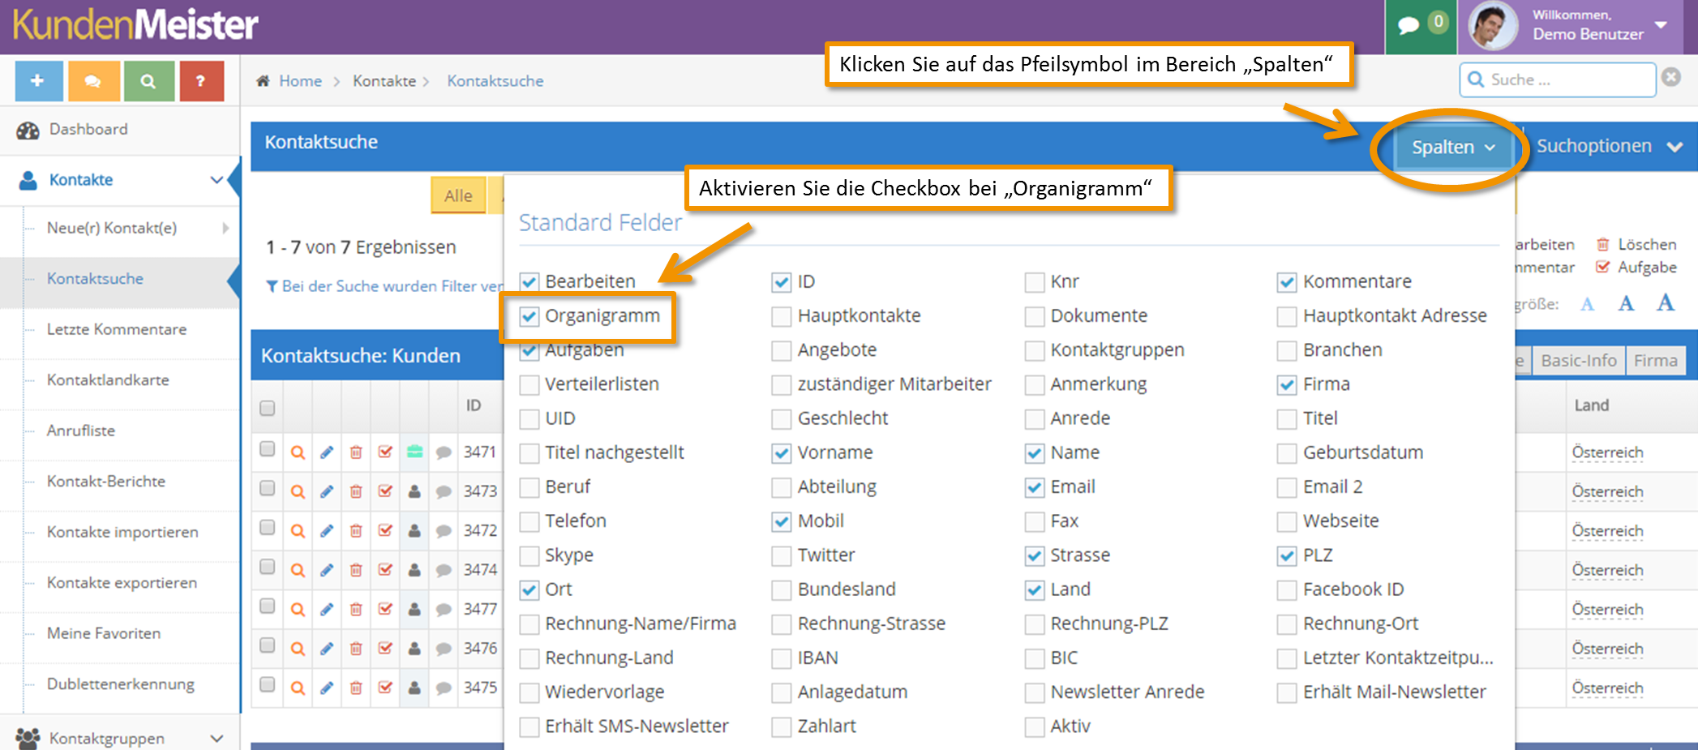Open the orange chat quick-access icon

coord(93,81)
